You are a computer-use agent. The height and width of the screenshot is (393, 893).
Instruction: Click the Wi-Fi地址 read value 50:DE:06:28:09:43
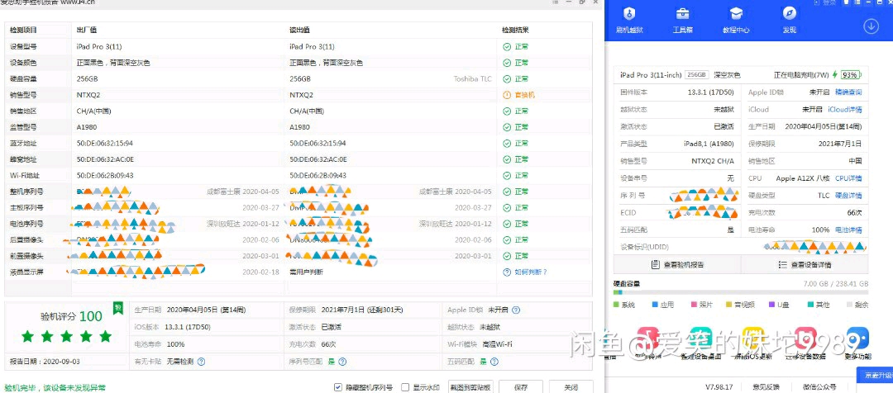[318, 176]
